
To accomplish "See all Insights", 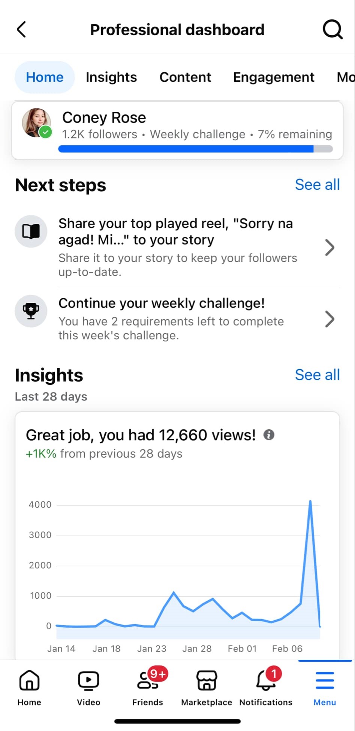I will [317, 375].
